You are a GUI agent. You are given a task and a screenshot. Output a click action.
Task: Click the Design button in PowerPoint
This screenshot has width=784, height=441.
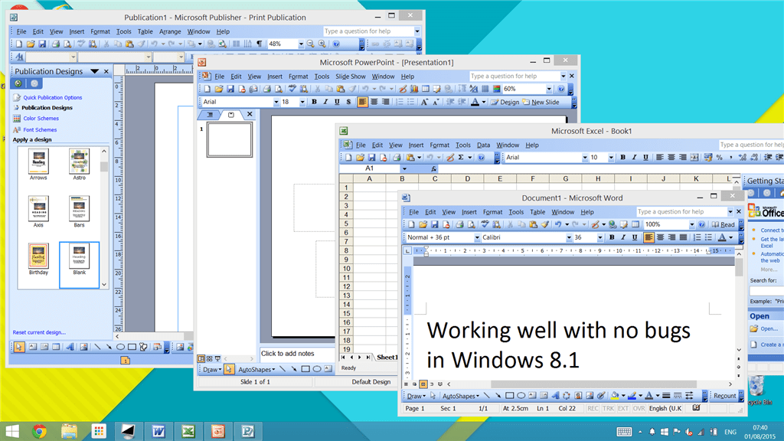tap(505, 102)
